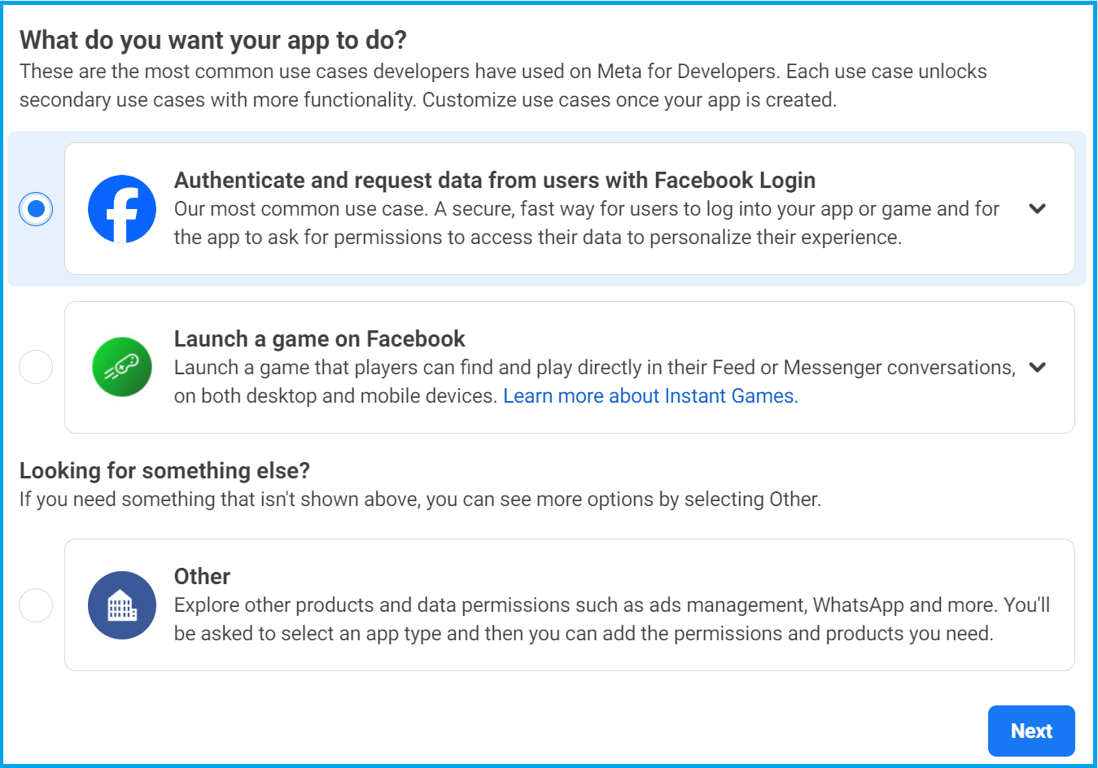The width and height of the screenshot is (1098, 768).
Task: Choose the Other option radio button
Action: pos(36,605)
